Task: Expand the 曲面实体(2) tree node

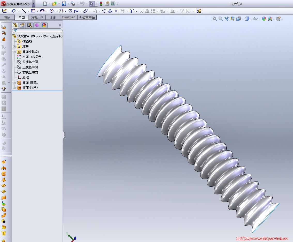Action: [14, 52]
